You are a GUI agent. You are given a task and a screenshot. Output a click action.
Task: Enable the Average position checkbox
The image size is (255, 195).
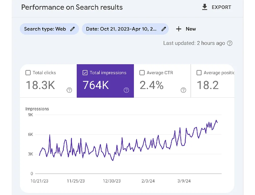(x=199, y=73)
